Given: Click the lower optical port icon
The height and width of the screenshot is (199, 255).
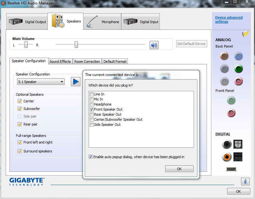Looking at the screenshot, I should pyautogui.click(x=238, y=157).
